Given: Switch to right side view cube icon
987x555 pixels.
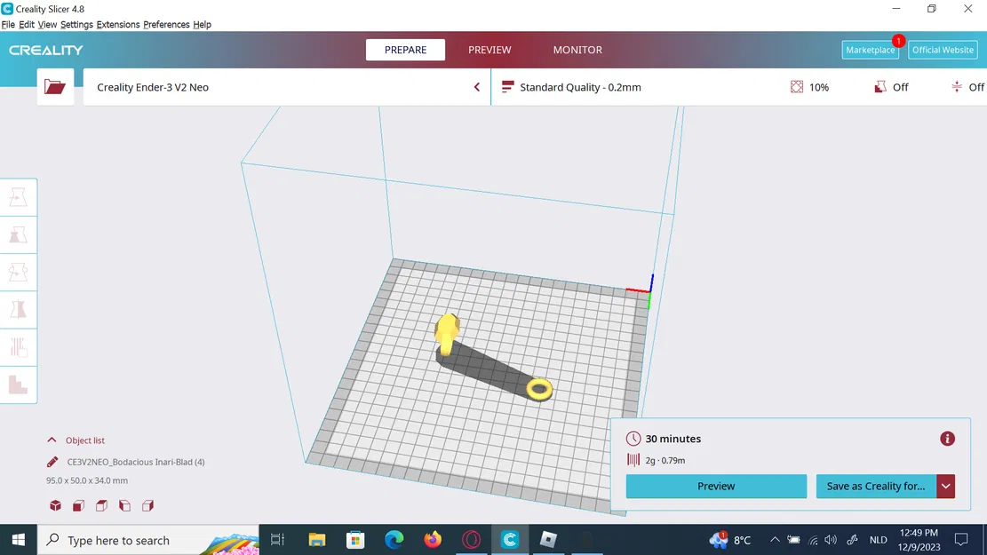Looking at the screenshot, I should (148, 505).
